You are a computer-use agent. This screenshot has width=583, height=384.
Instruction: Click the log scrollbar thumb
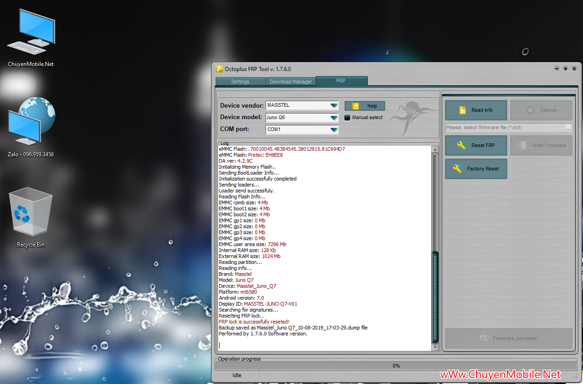(435, 297)
